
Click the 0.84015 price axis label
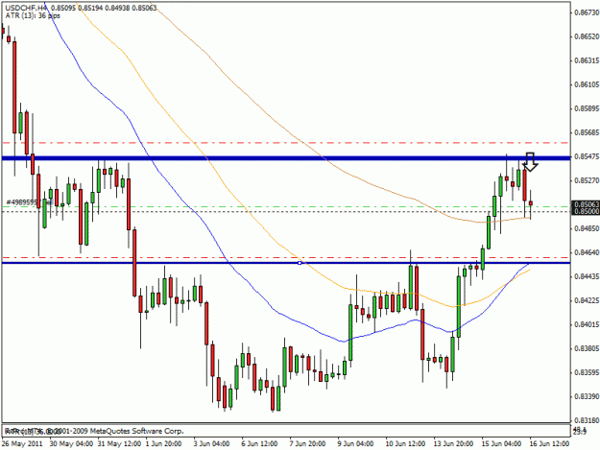click(587, 324)
